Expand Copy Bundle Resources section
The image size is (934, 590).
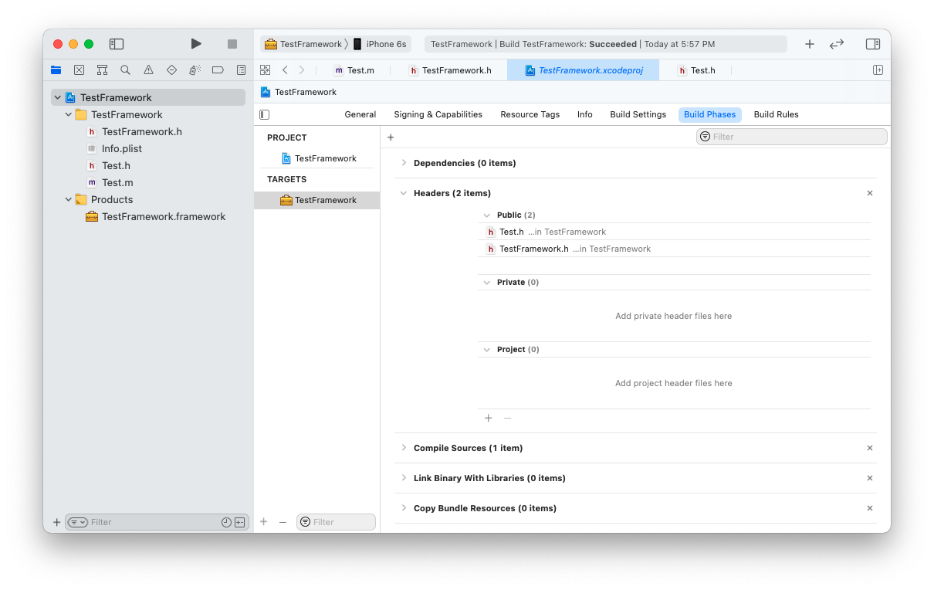404,508
